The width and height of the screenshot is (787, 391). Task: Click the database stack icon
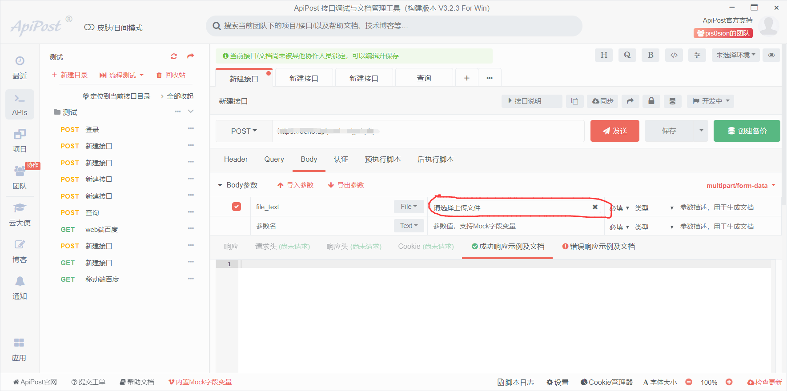pos(672,101)
